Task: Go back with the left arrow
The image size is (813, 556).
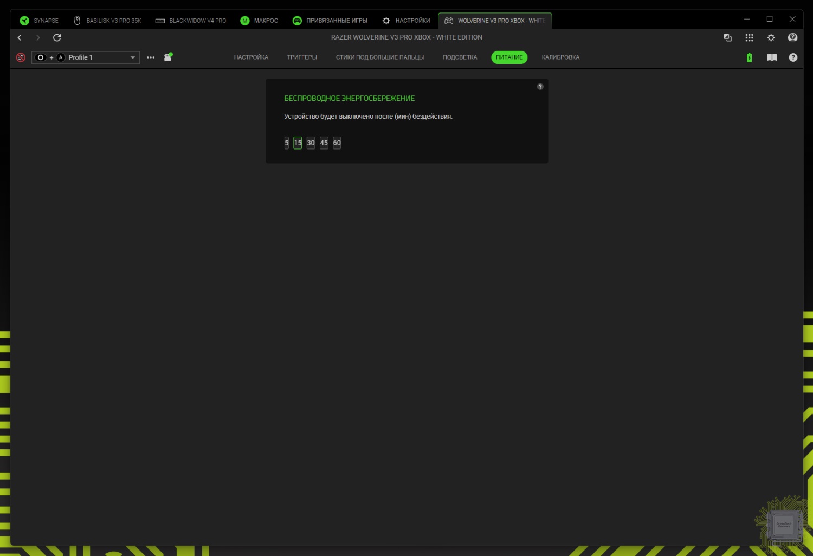Action: pyautogui.click(x=20, y=37)
